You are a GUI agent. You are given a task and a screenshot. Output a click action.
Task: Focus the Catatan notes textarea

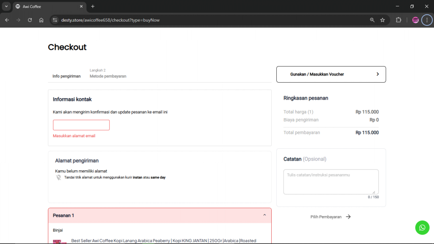coord(331,182)
